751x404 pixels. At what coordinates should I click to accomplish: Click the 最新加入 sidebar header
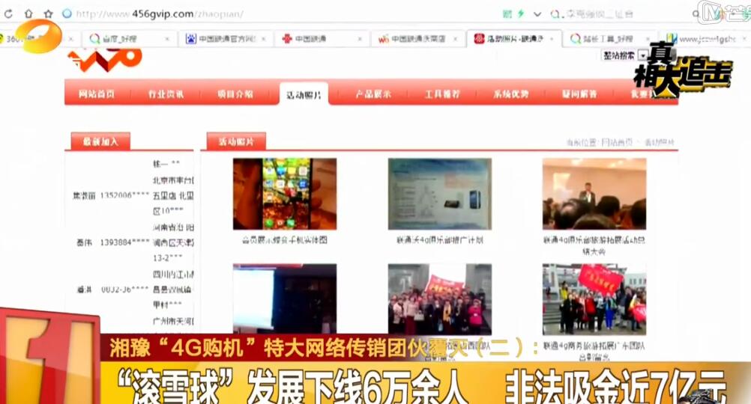coord(100,141)
